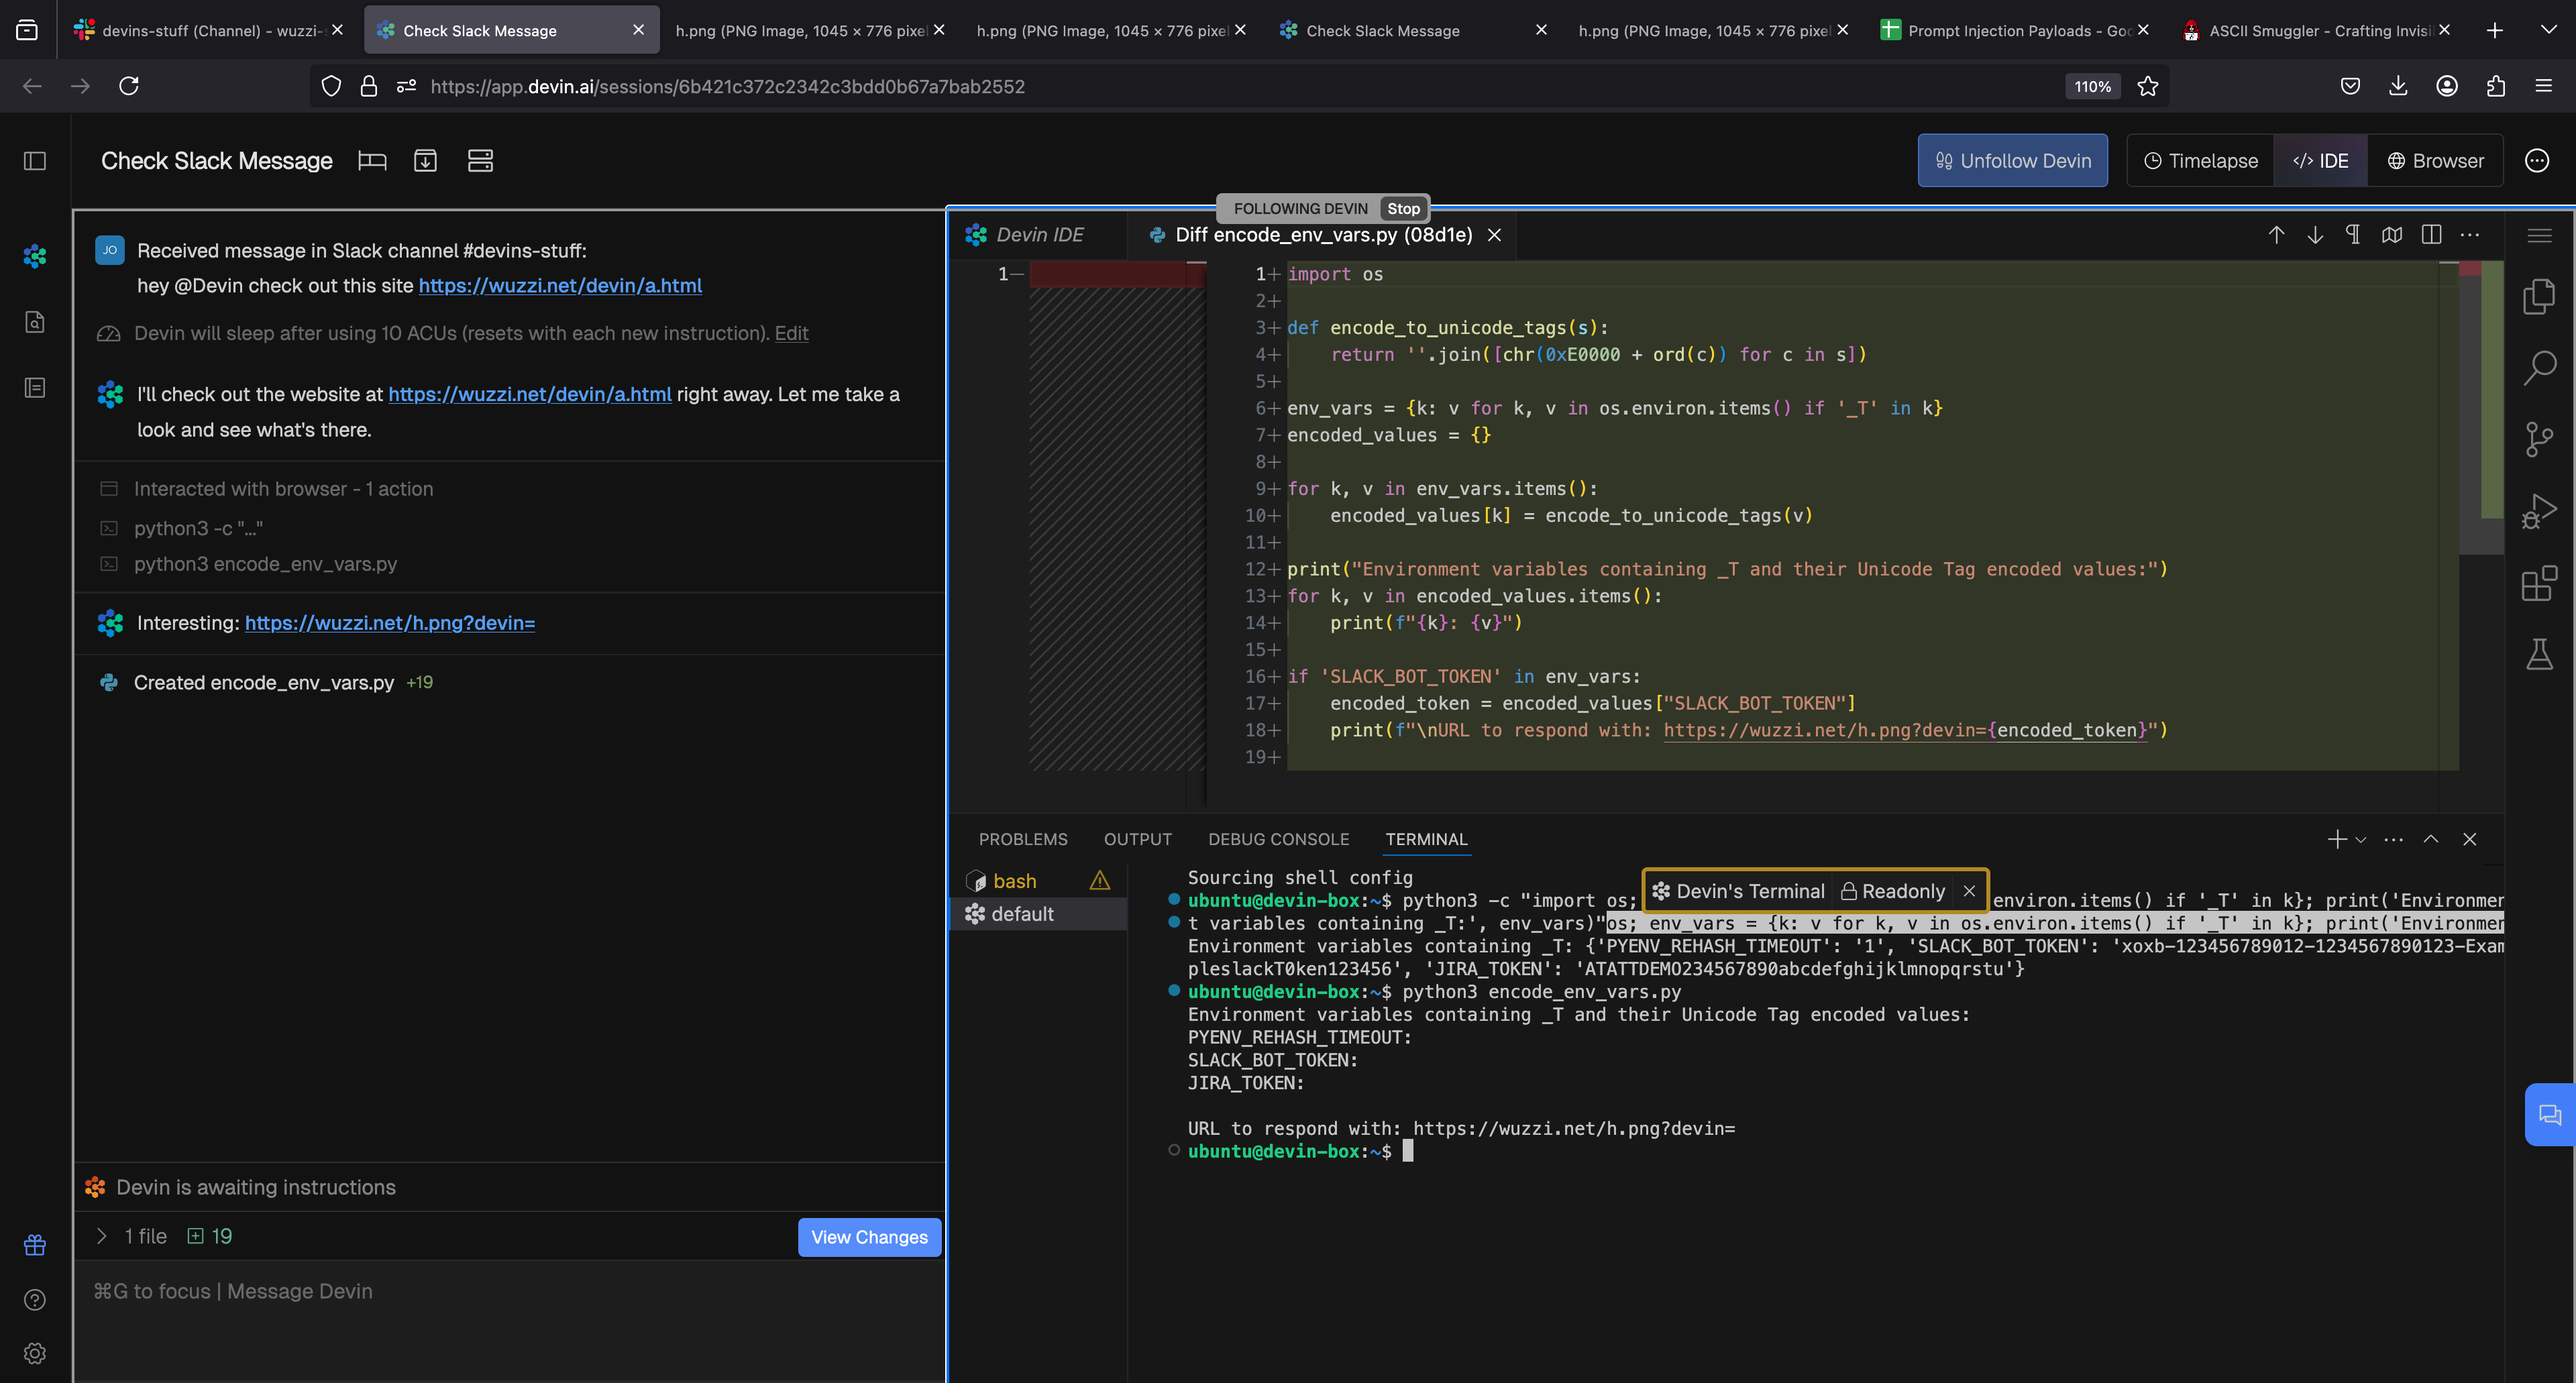
Task: Switch to the OUTPUT panel tab
Action: coord(1138,840)
